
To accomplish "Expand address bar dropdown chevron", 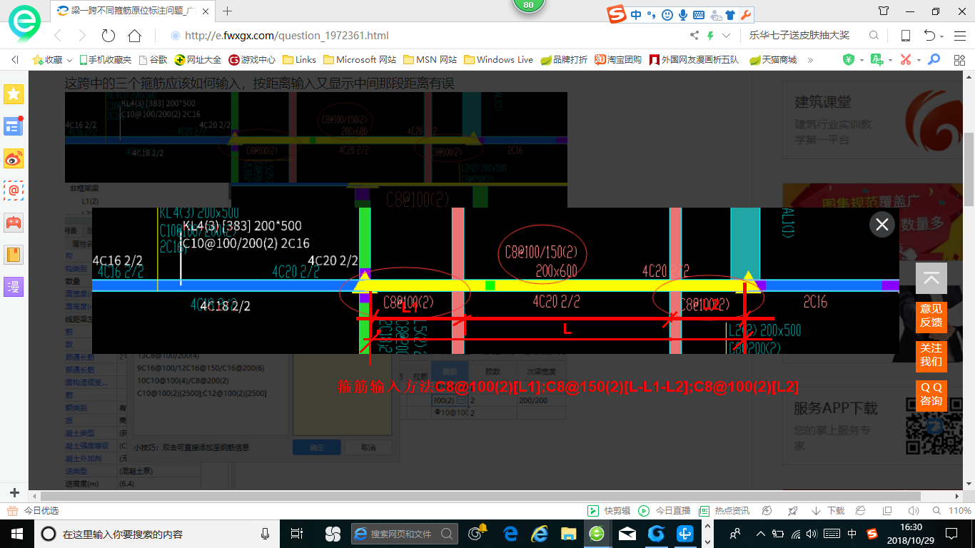I will pyautogui.click(x=727, y=36).
